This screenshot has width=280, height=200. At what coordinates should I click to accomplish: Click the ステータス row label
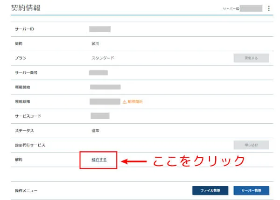(x=24, y=131)
